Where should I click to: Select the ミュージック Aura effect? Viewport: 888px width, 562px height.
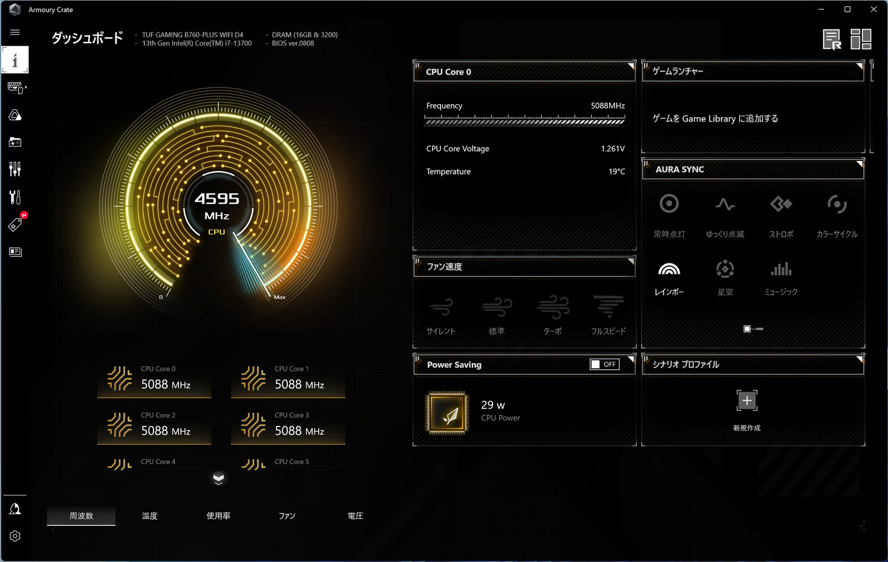tap(781, 278)
